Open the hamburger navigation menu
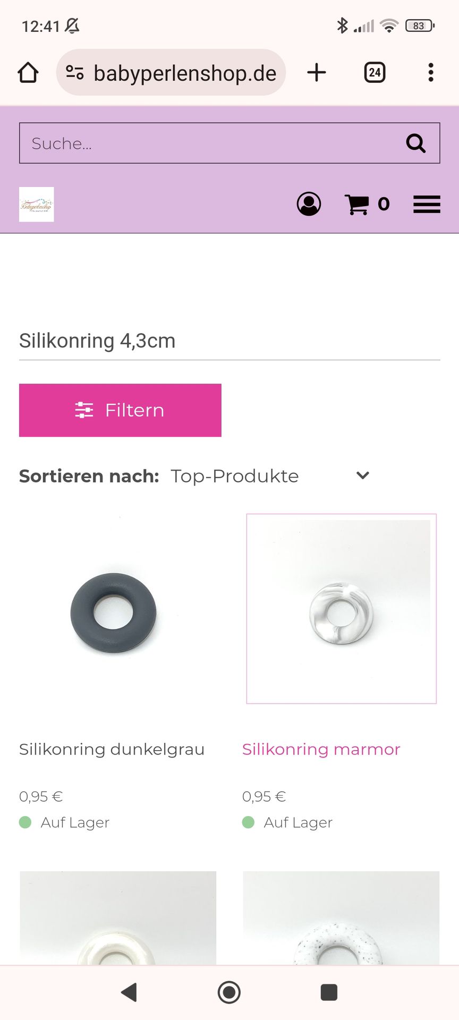 click(x=427, y=204)
